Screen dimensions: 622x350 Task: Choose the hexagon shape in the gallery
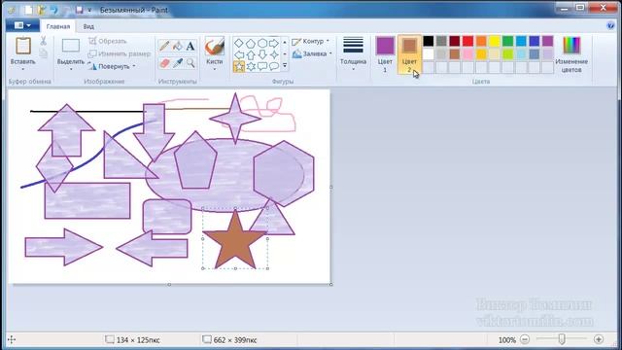pos(262,43)
